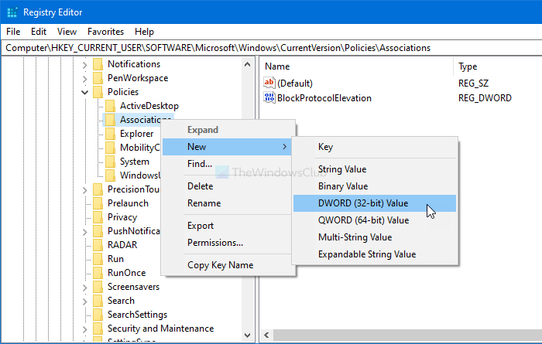Click the Notifications folder icon
Screen dimensions: 542x344
click(98, 64)
